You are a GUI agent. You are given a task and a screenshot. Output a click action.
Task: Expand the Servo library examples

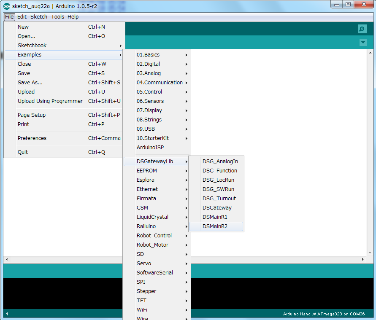(x=157, y=264)
